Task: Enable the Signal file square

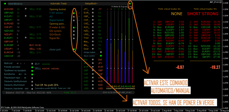Action: tap(74, 38)
